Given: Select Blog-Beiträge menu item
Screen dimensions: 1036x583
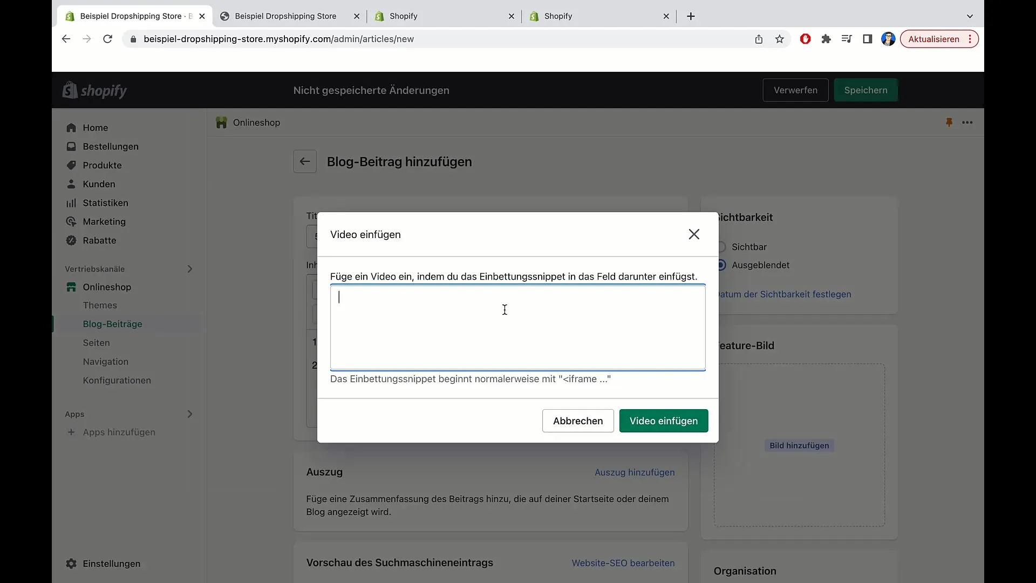Looking at the screenshot, I should tap(112, 324).
